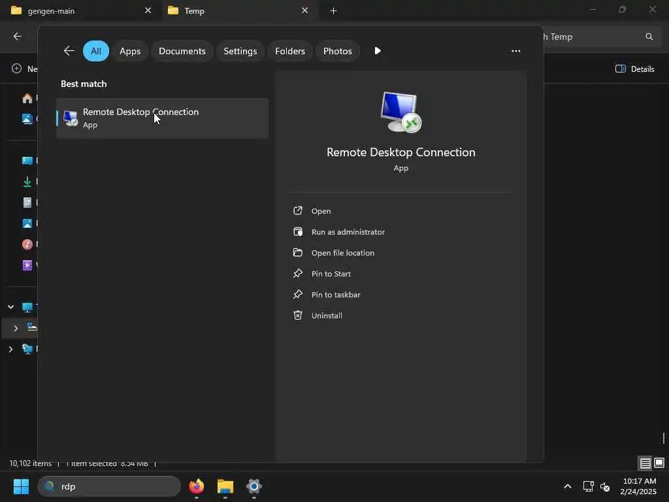669x502 pixels.
Task: Switch Explorer to details list view
Action: (x=645, y=463)
